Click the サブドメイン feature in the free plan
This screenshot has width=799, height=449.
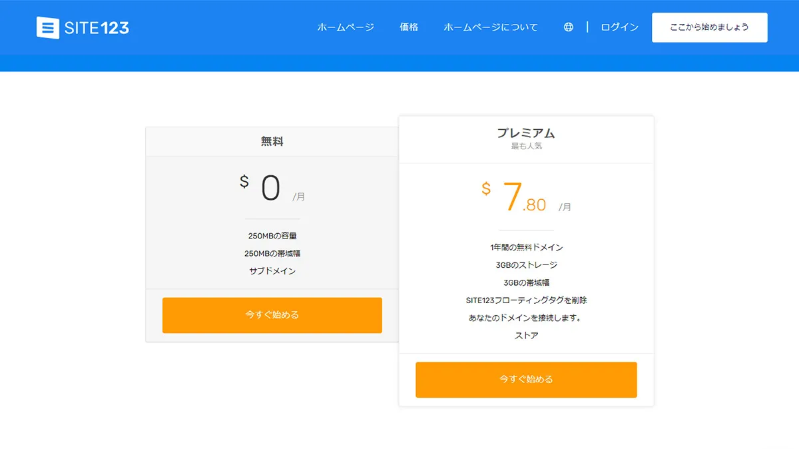coord(272,271)
